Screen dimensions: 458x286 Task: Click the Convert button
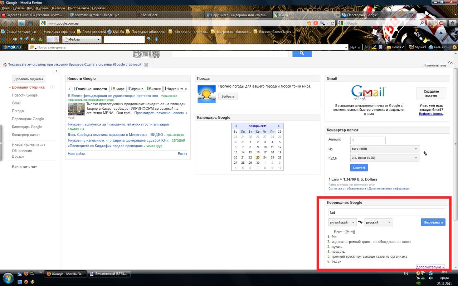click(x=359, y=168)
